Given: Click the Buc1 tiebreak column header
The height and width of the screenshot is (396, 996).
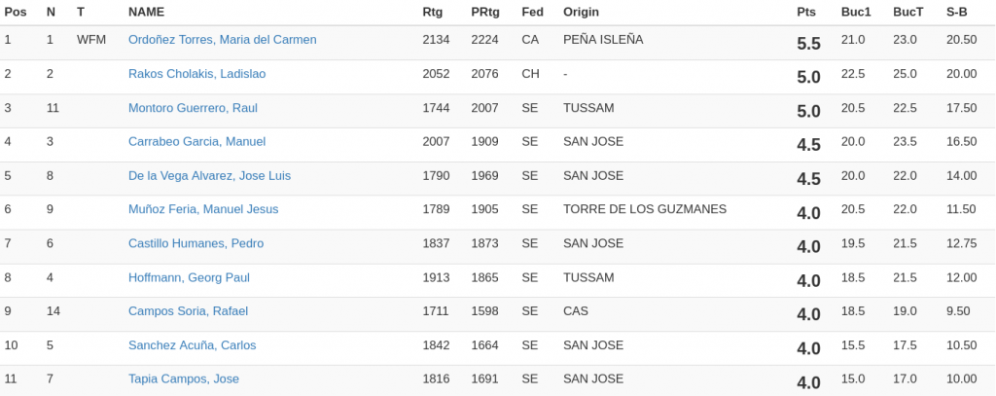Looking at the screenshot, I should click(856, 12).
